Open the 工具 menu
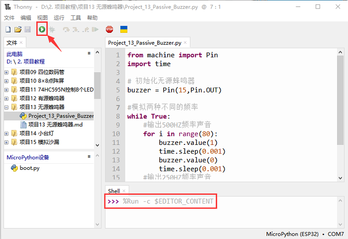 [76, 17]
